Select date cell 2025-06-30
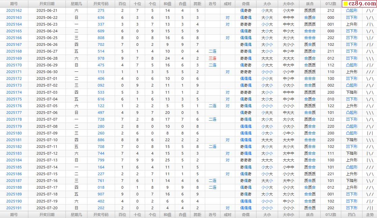Image resolution: width=377 pixels, height=218 pixels. coord(47,72)
